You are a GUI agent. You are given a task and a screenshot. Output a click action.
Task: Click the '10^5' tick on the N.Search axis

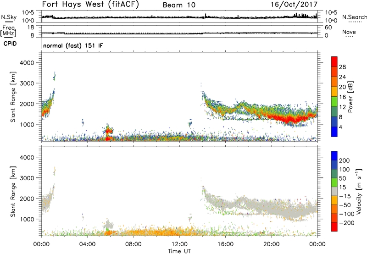(x=331, y=13)
